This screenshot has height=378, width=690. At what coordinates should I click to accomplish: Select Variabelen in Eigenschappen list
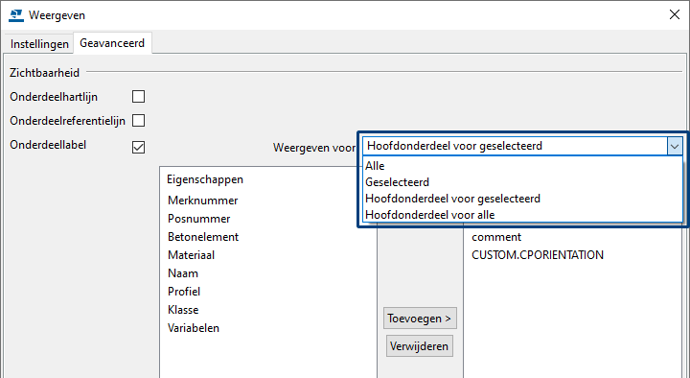[x=194, y=328]
